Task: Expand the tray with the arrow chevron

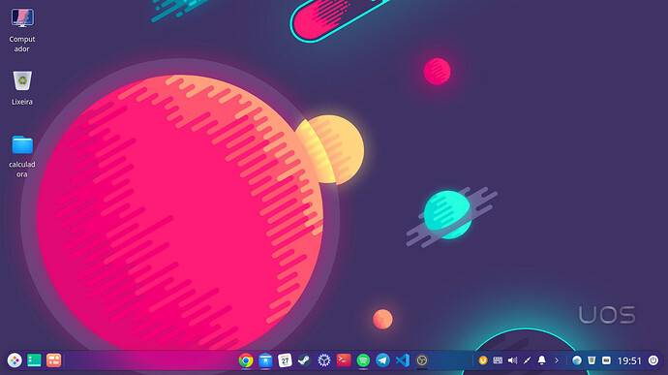Action: point(557,360)
